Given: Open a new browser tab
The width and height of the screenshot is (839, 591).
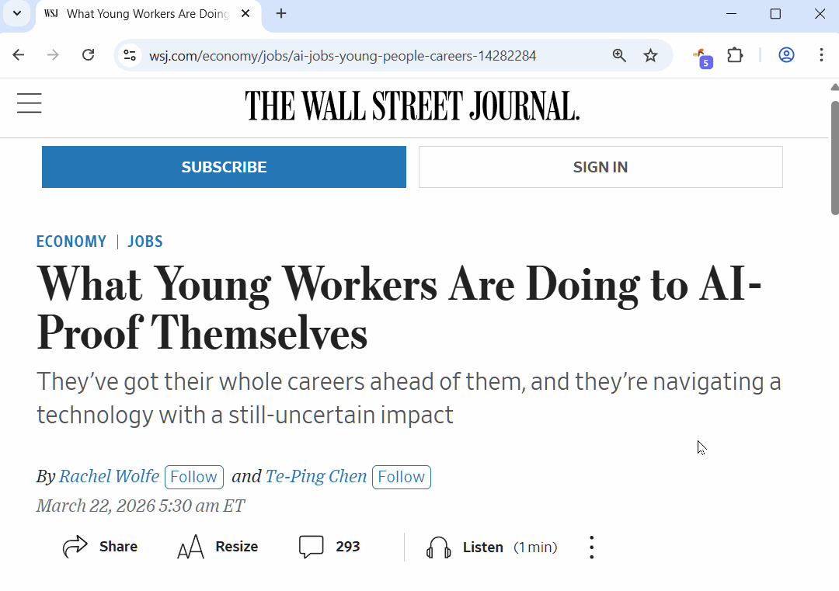Looking at the screenshot, I should pos(281,14).
